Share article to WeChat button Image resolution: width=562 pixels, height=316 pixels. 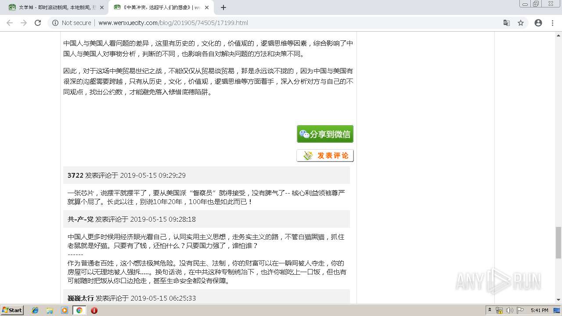coord(325,134)
